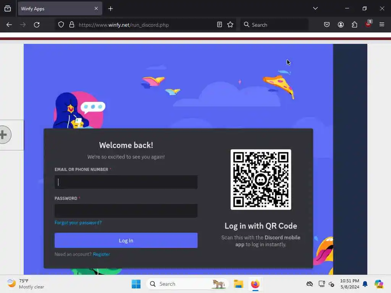Open the Copilot preview taskbar icon

[x=379, y=284]
